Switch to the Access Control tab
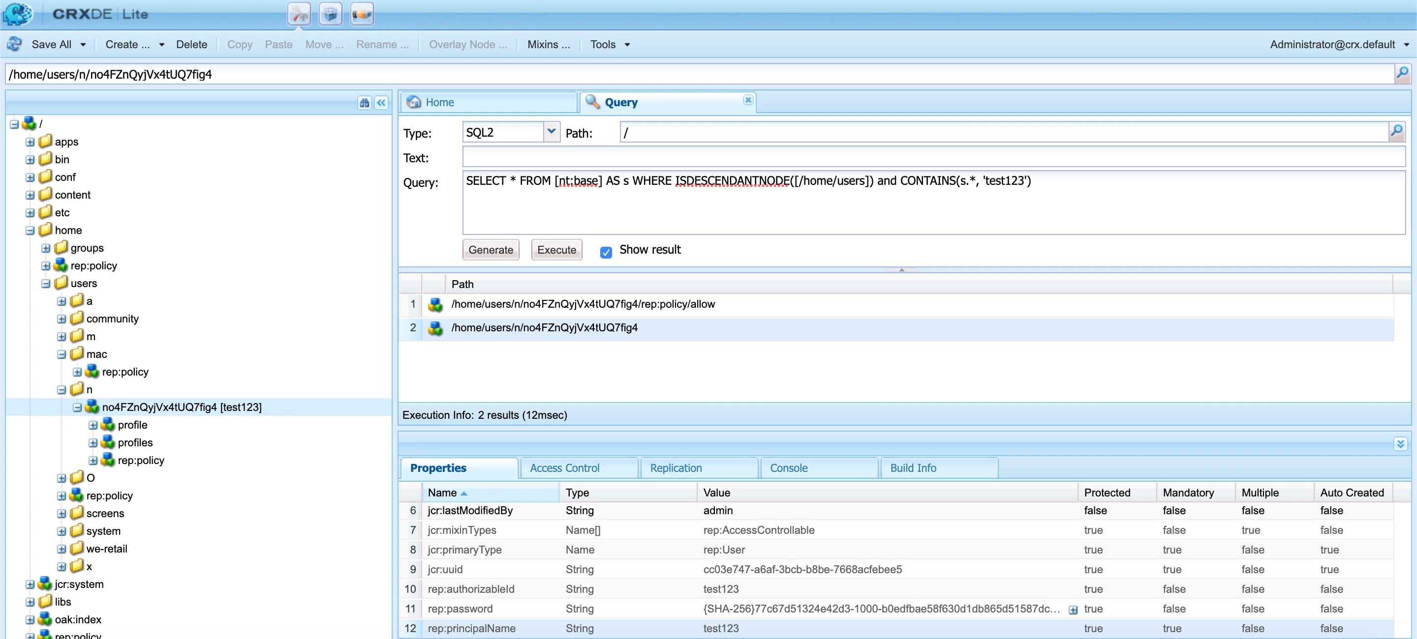The height and width of the screenshot is (639, 1417). tap(564, 467)
